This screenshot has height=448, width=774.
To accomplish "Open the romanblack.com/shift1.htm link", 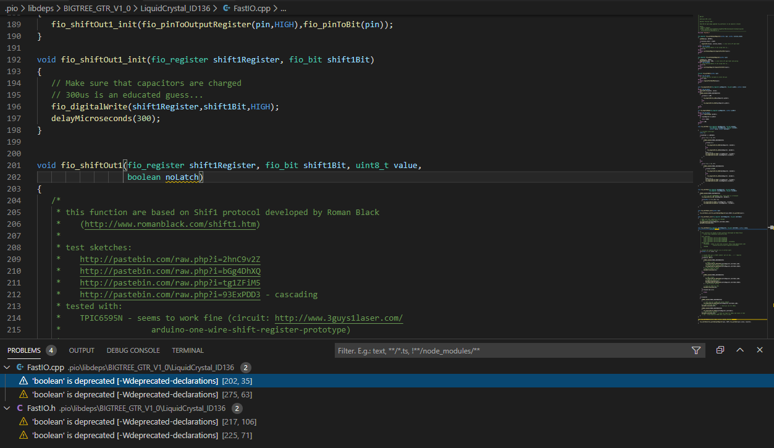I will pos(170,224).
